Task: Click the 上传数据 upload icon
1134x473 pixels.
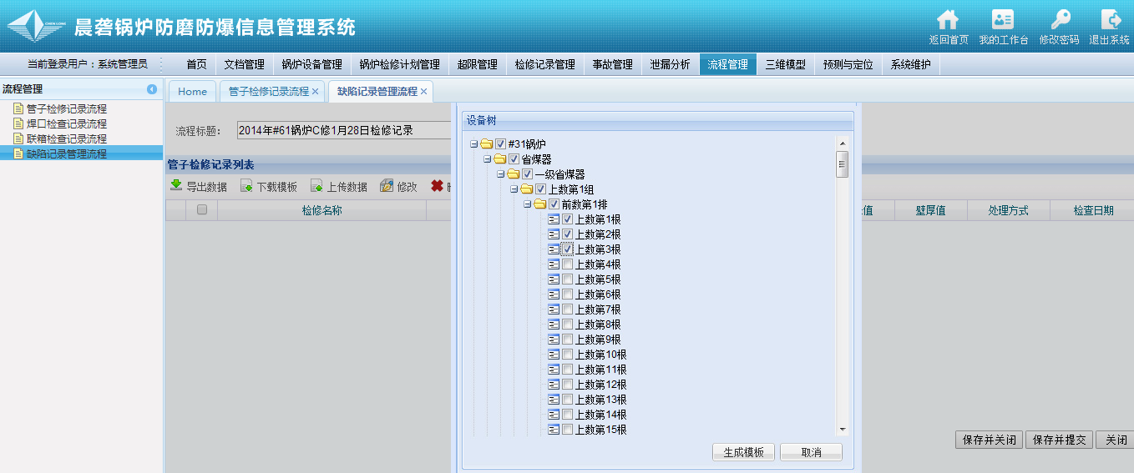Action: [x=316, y=186]
